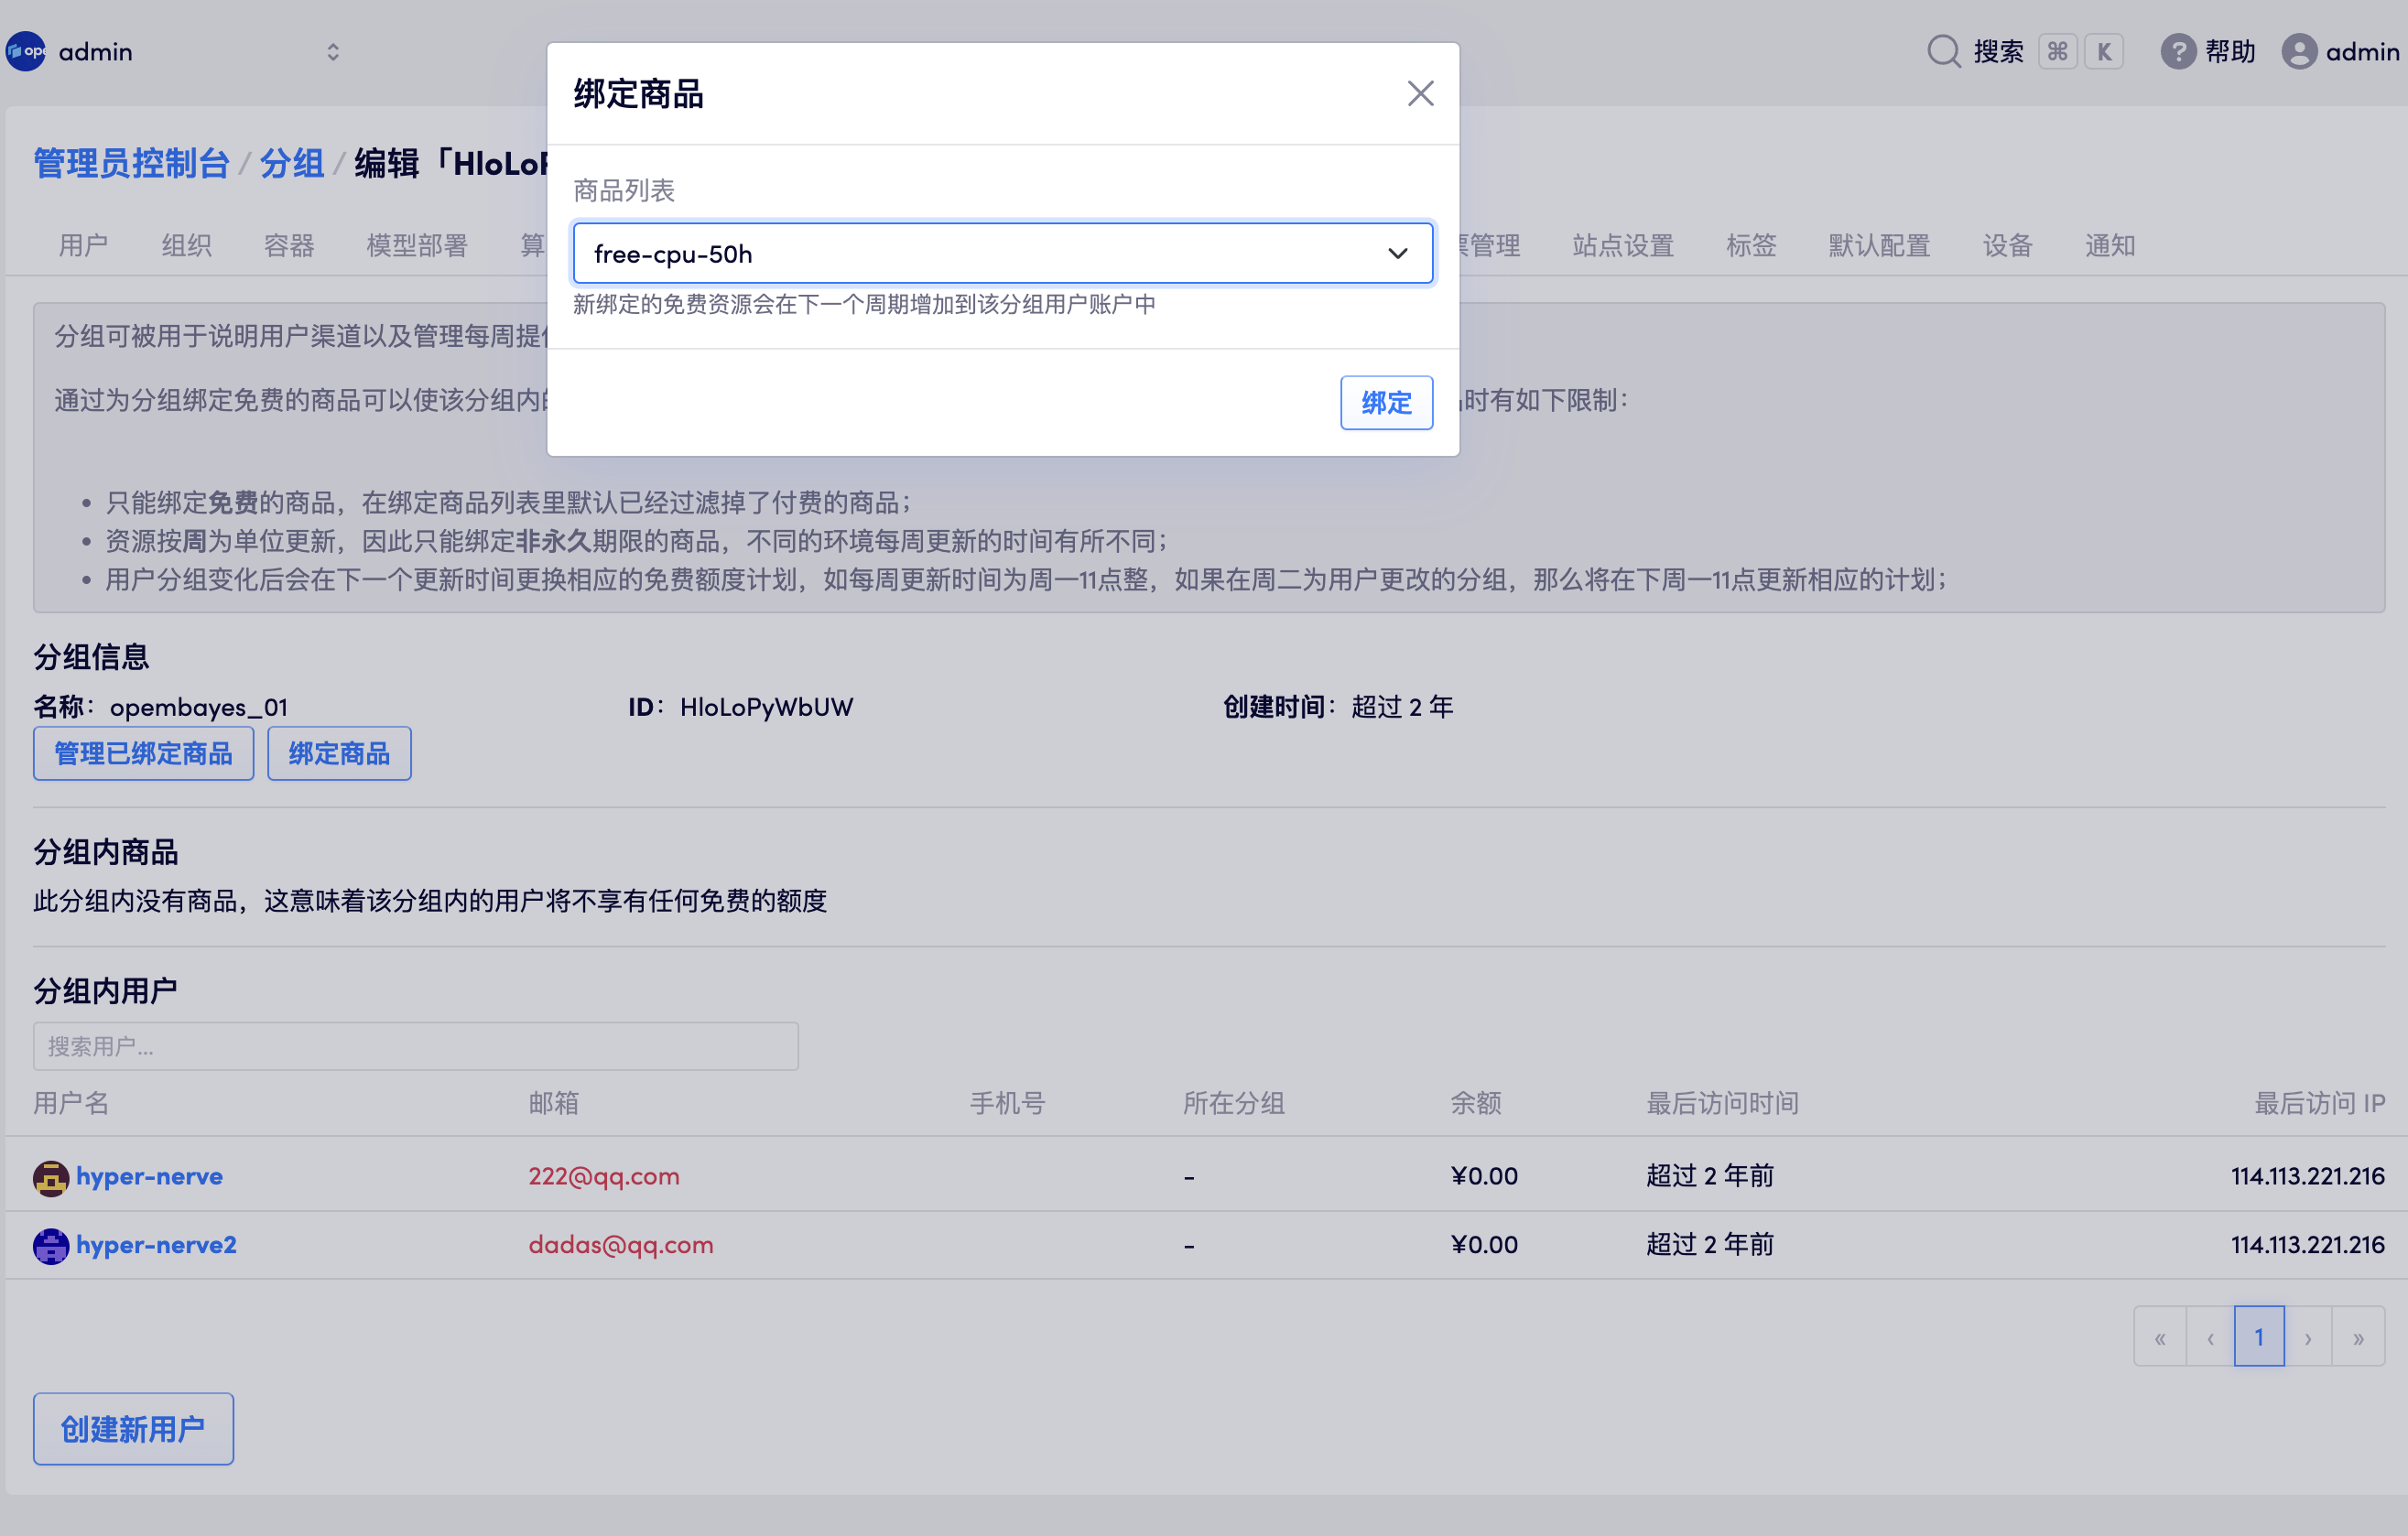
Task: Open the hyper-nerve2 user link
Action: click(156, 1245)
